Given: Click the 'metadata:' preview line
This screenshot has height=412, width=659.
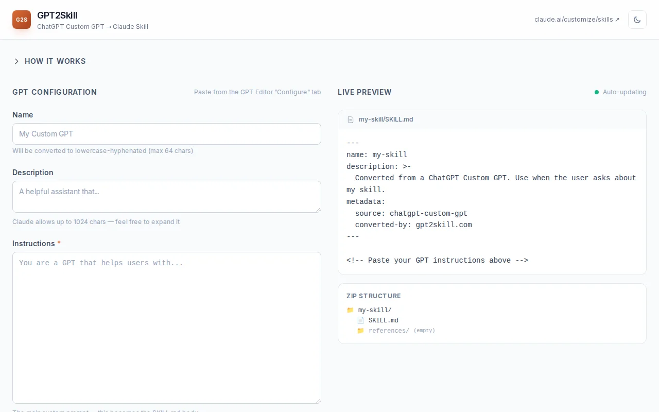Looking at the screenshot, I should point(366,201).
